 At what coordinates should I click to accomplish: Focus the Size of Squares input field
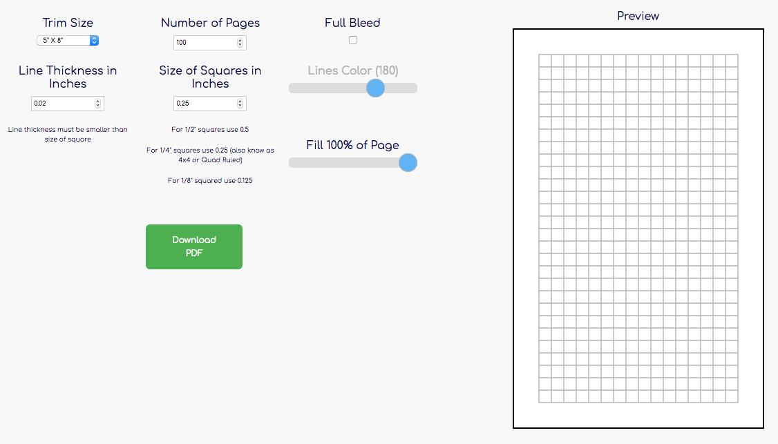(204, 103)
